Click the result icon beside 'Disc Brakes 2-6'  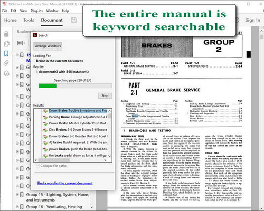[45, 130]
